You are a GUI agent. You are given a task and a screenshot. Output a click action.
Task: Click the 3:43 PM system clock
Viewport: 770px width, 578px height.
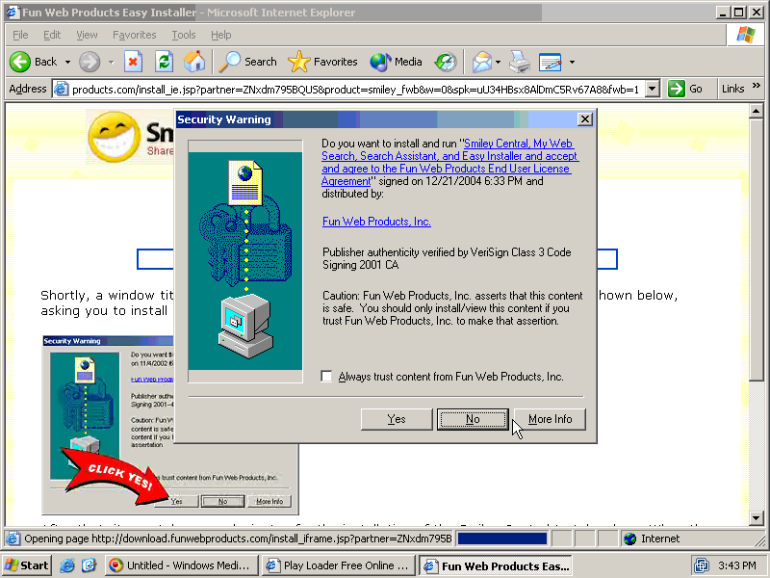click(x=737, y=565)
